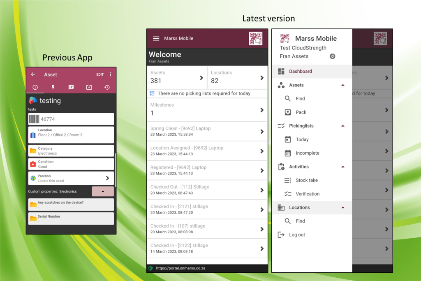The width and height of the screenshot is (421, 281).
Task: Click the Incomplete calendar icon
Action: [288, 153]
